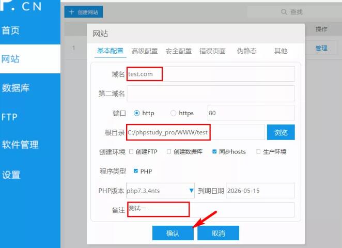Switch to 安全配置 tab
This screenshot has height=248, width=342.
[178, 51]
